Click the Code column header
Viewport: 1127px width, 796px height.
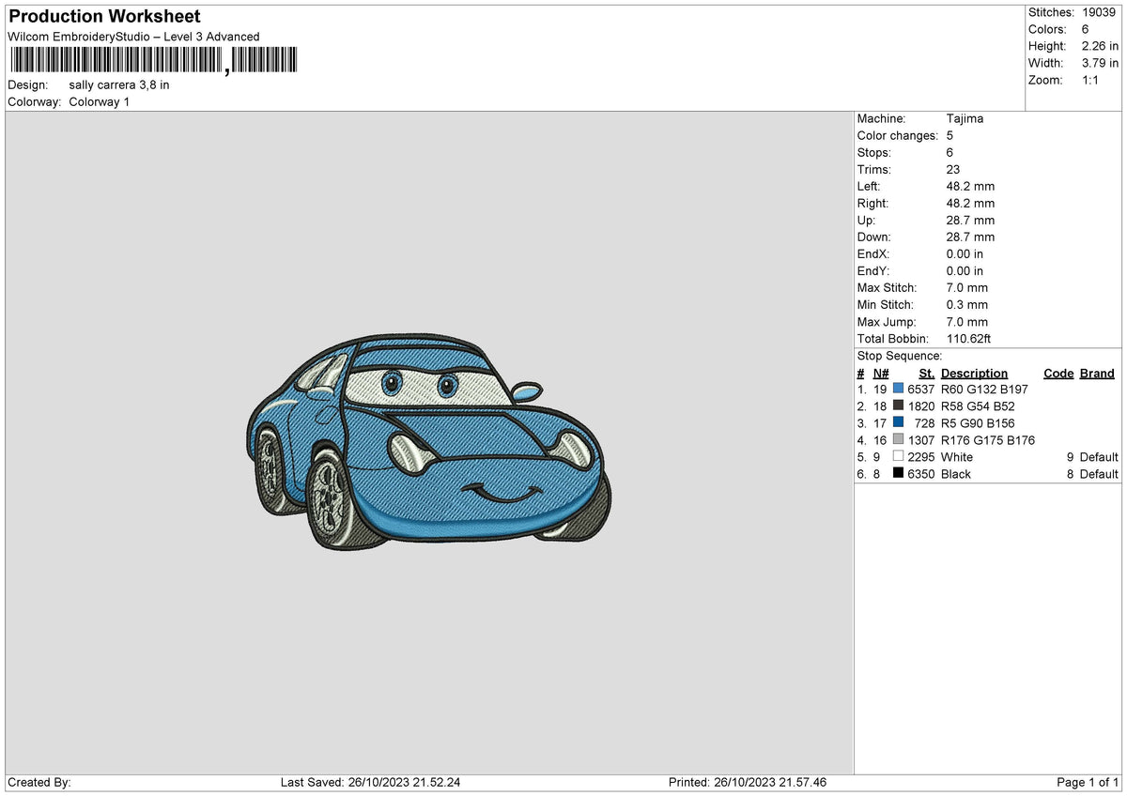pos(1058,374)
